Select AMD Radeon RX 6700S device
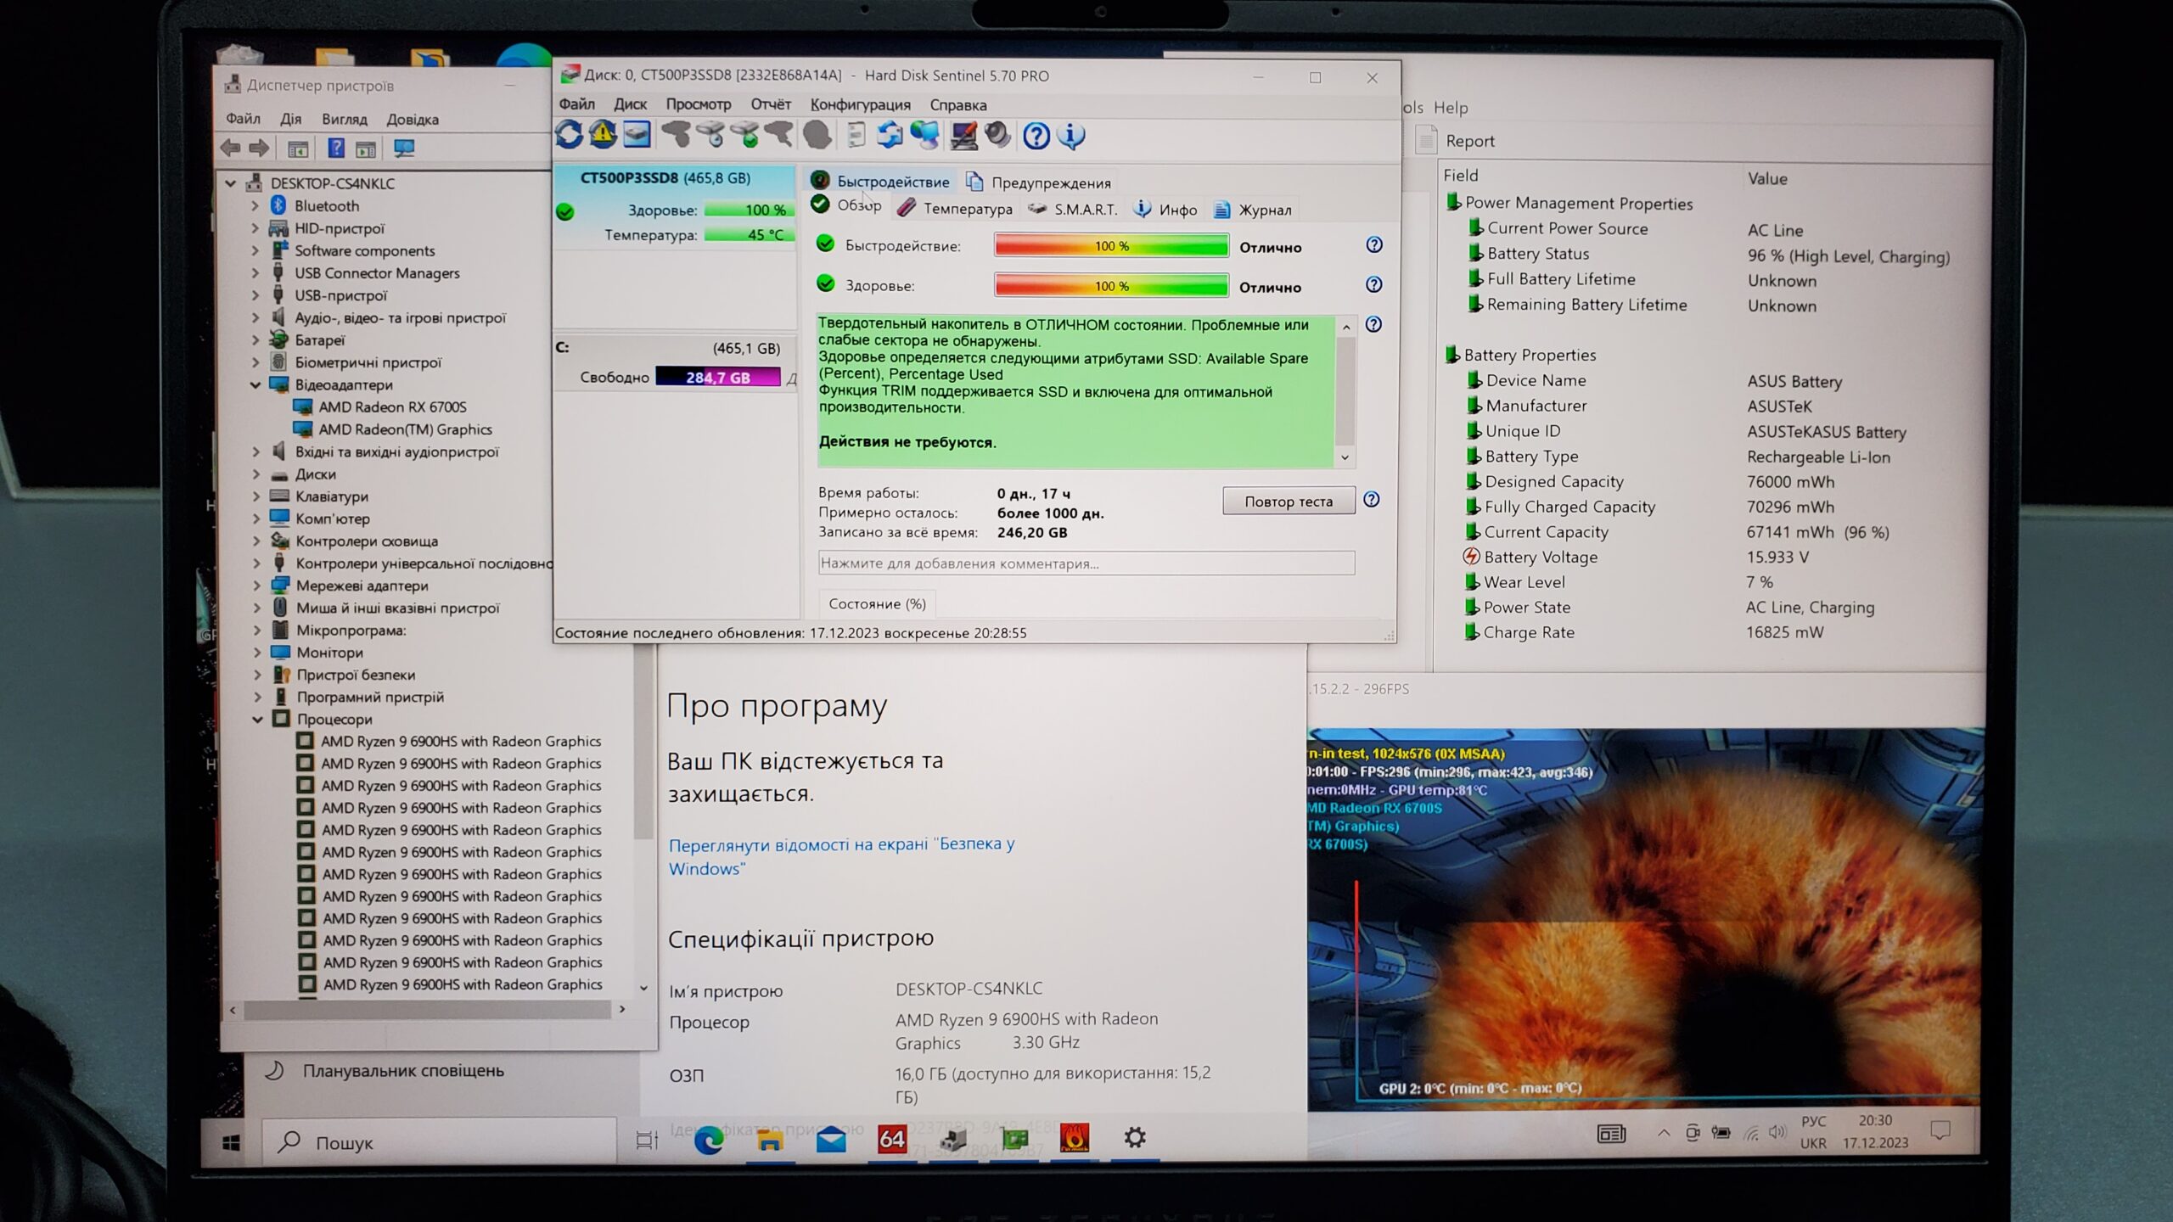Image resolution: width=2173 pixels, height=1222 pixels. [x=392, y=407]
